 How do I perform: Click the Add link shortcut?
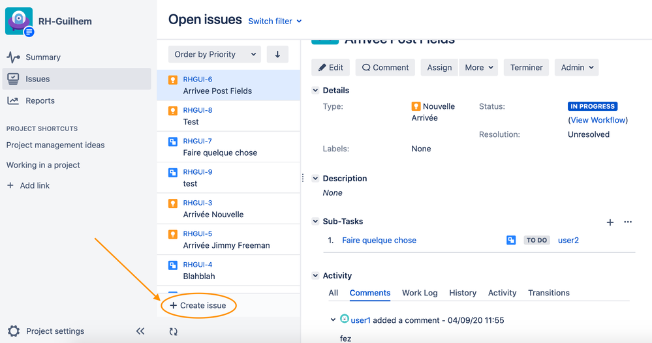29,186
